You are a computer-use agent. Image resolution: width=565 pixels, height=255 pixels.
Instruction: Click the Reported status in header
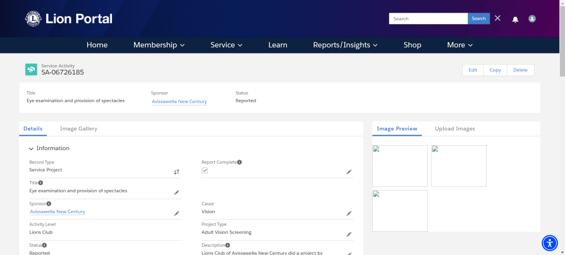click(246, 100)
